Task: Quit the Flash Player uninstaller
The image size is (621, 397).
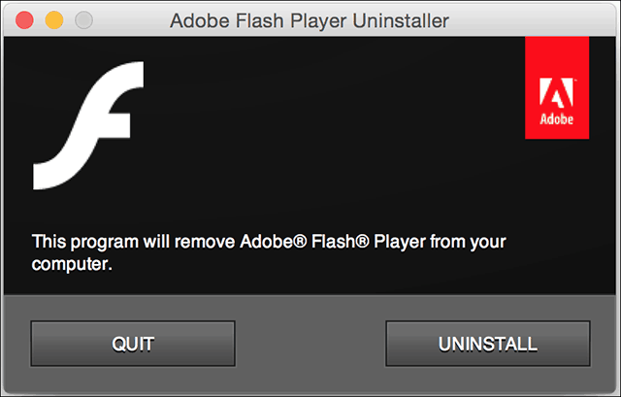Action: pyautogui.click(x=133, y=344)
